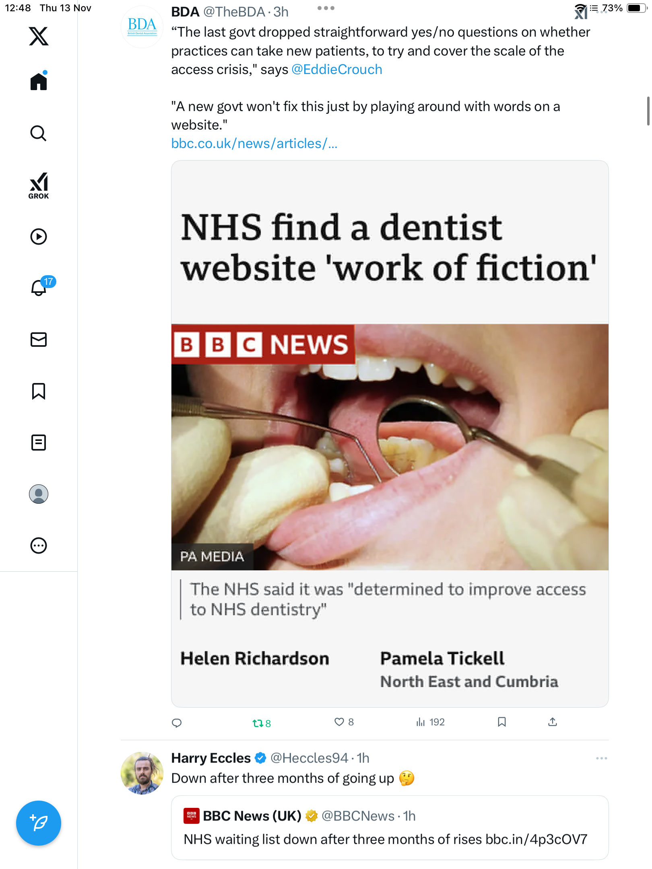
Task: Bookmark the BDA dentist post
Action: click(501, 722)
